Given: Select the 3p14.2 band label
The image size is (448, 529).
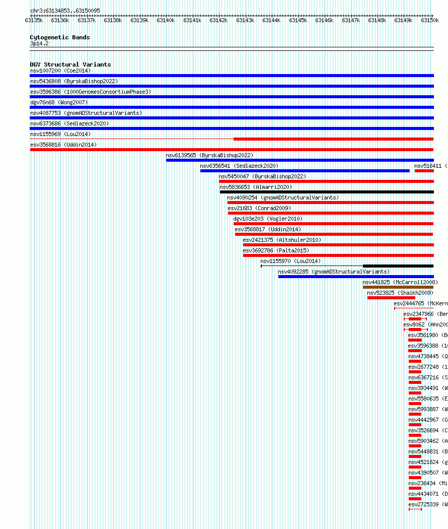Looking at the screenshot, I should [x=39, y=43].
